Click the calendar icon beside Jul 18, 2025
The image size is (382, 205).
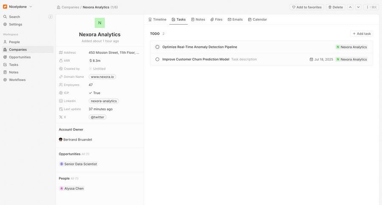[x=311, y=59]
